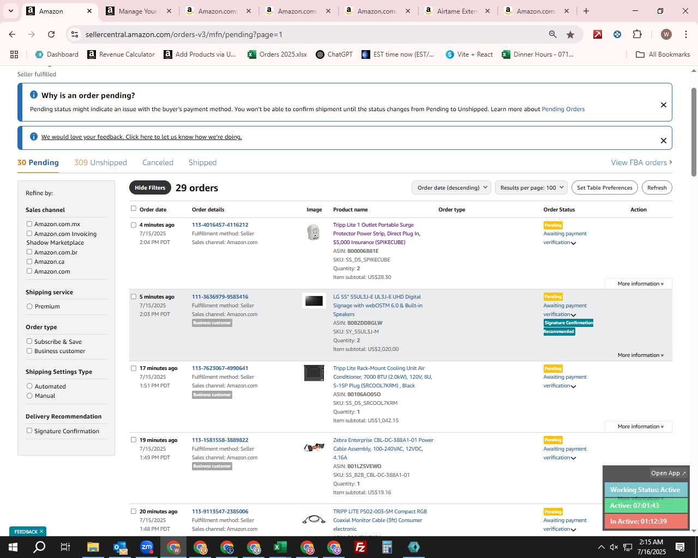Switch to the 309 Unshipped tab

tap(100, 162)
